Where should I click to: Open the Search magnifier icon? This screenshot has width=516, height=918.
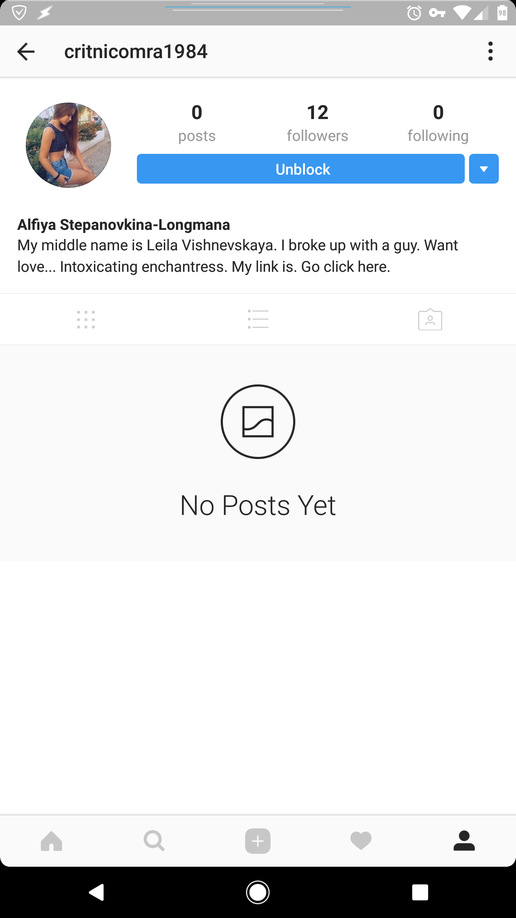pos(154,841)
